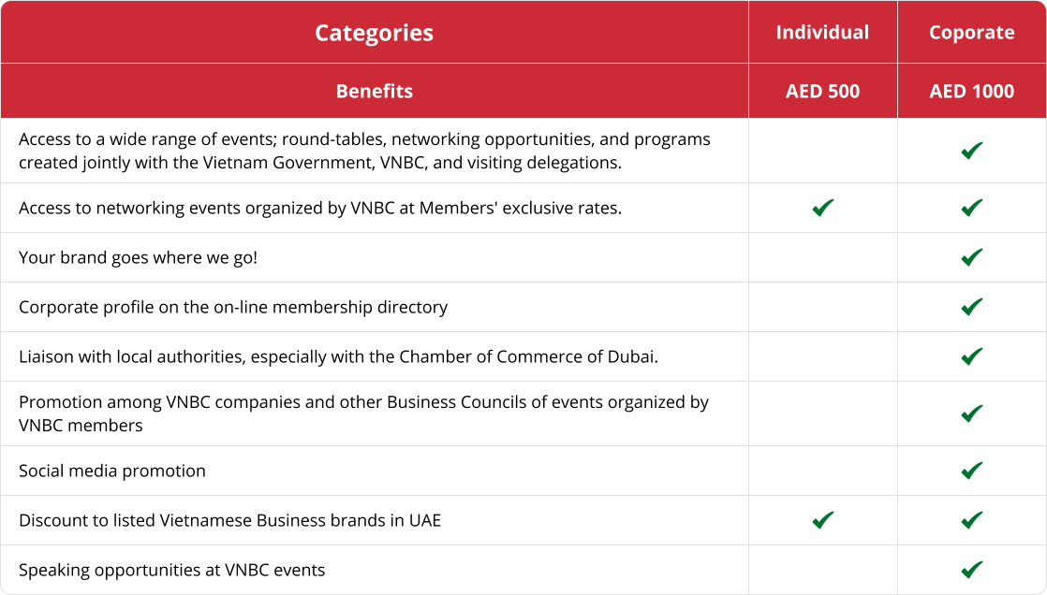
Task: Click 'Your brand goes where we go!' text
Action: click(x=138, y=257)
